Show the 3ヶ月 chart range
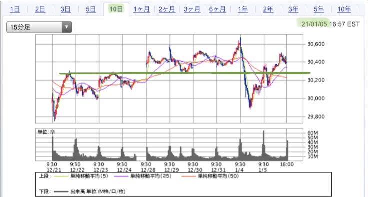Image resolution: width=370 pixels, height=197 pixels. coord(192,9)
